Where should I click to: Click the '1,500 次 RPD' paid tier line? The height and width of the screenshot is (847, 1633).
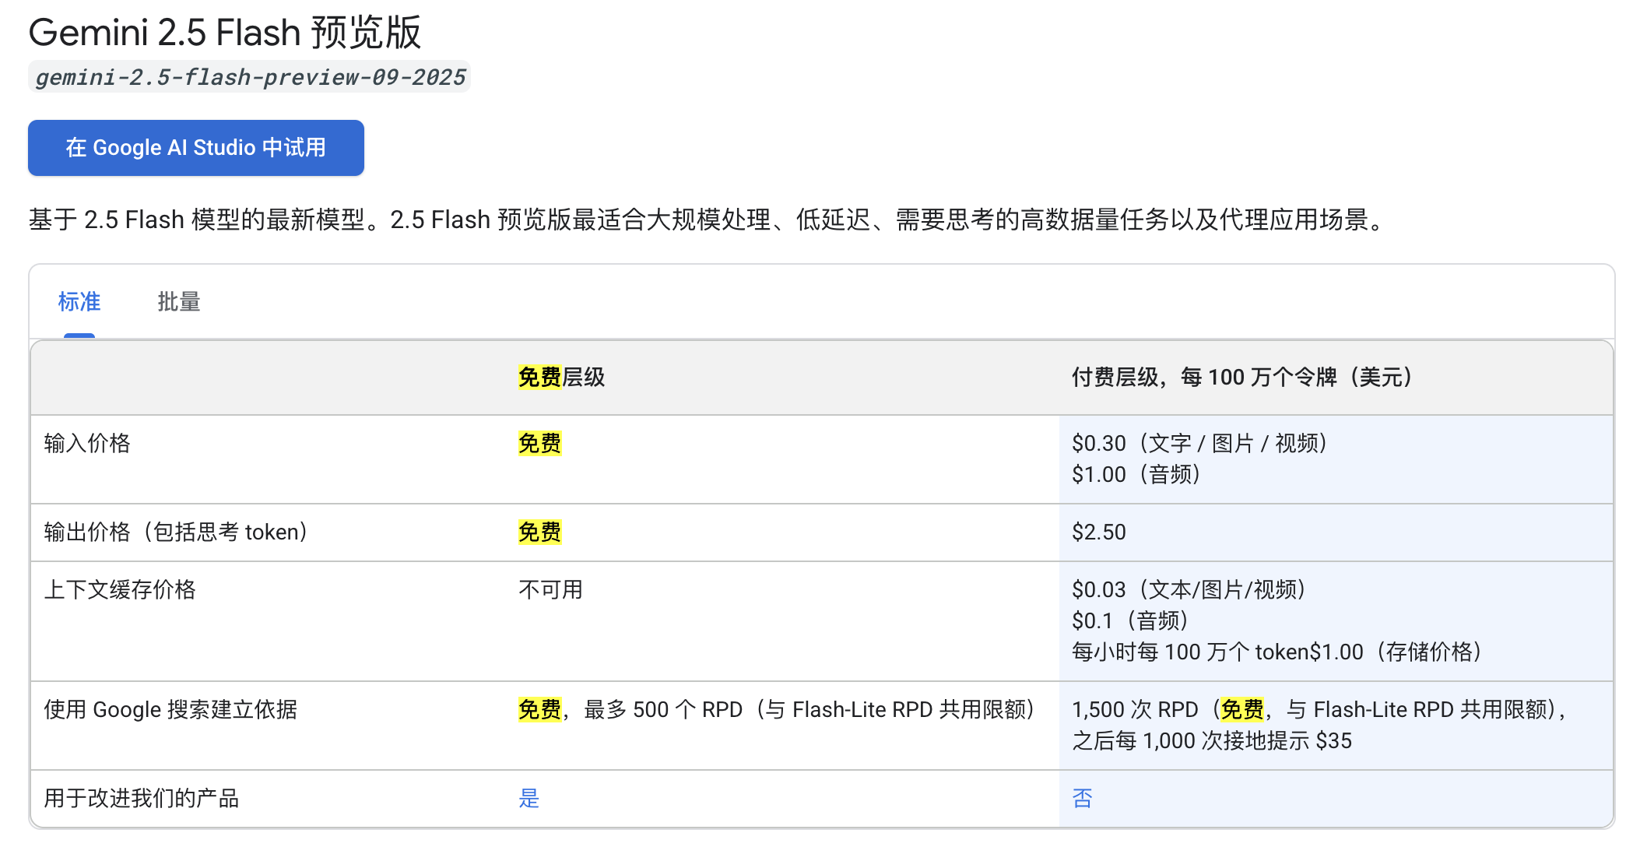click(x=1320, y=710)
